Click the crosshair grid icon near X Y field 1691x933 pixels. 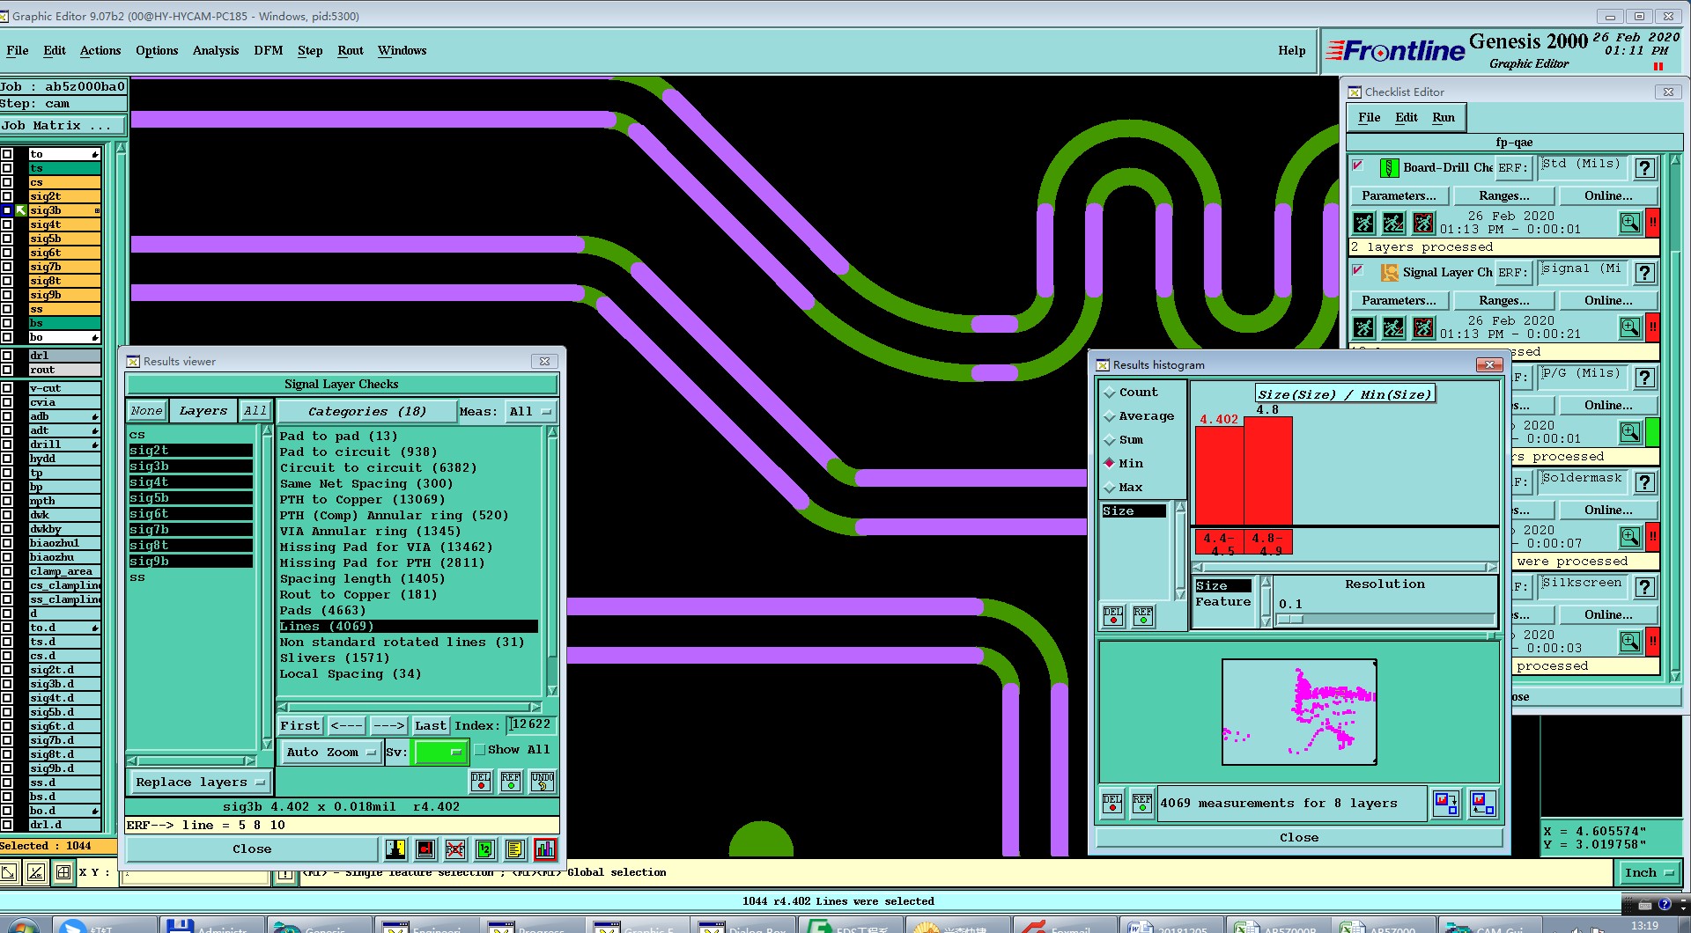(63, 872)
